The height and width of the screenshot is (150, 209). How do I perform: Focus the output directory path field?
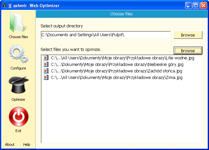coord(105,35)
